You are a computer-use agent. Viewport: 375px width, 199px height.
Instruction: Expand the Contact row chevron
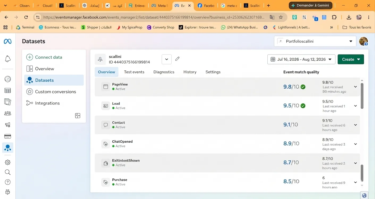pyautogui.click(x=355, y=125)
